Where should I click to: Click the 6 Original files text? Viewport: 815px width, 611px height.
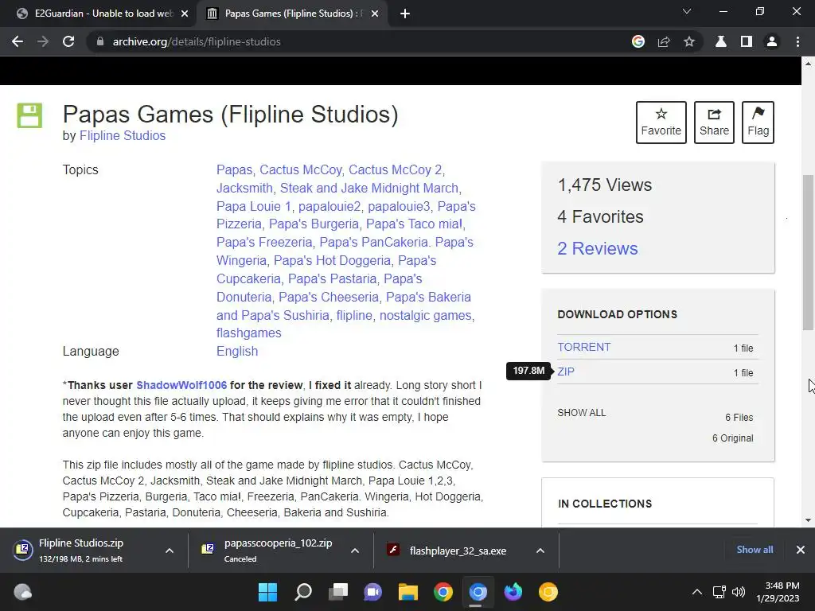[732, 438]
